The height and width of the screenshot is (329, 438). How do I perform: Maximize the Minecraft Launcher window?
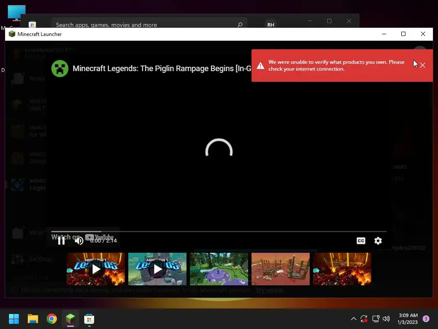403,34
